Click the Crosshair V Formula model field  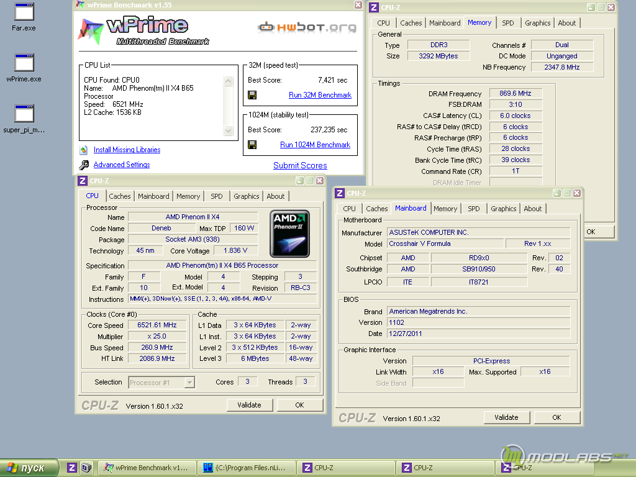445,243
